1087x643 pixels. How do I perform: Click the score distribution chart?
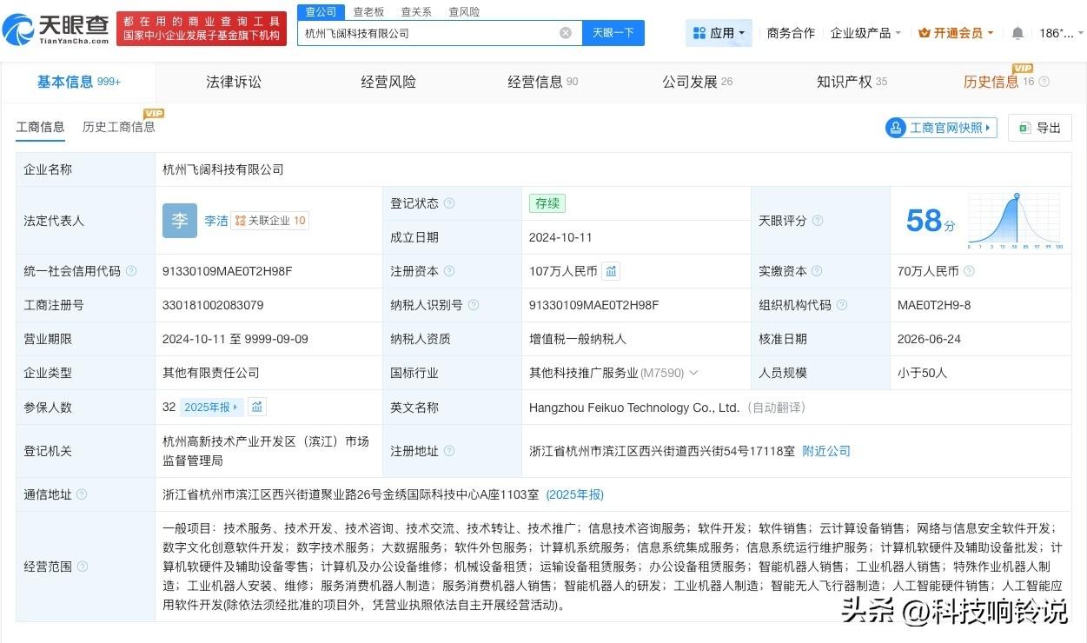click(x=1015, y=221)
